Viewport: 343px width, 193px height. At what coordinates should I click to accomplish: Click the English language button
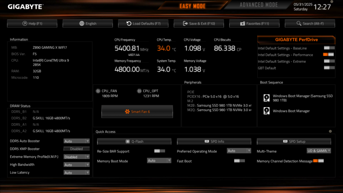point(88,23)
